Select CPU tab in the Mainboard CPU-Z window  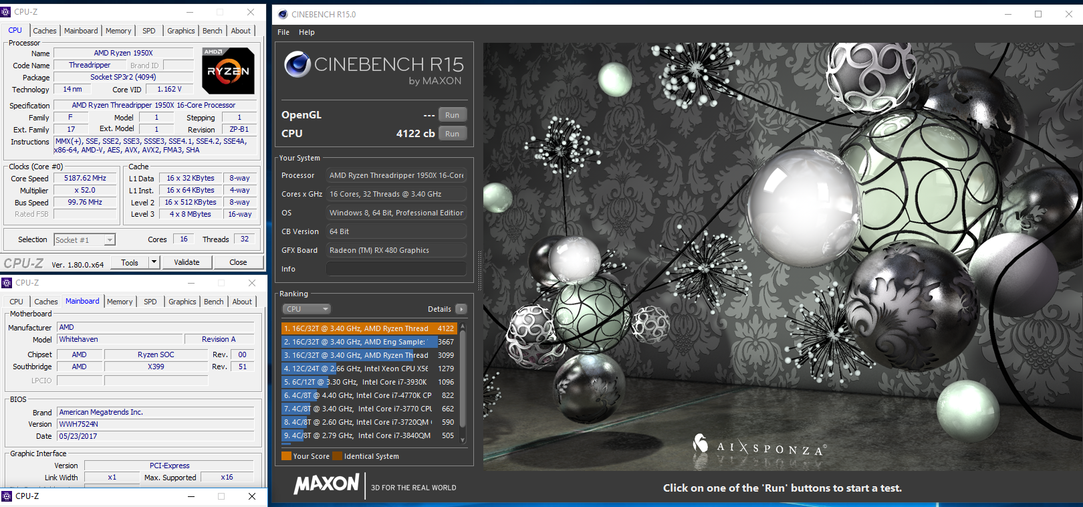click(x=16, y=302)
